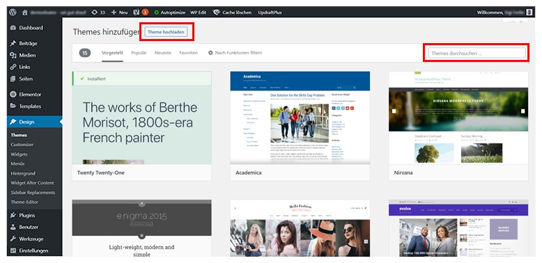Open the Autoptimize menu in admin bar
Image resolution: width=542 pixels, height=263 pixels.
click(x=170, y=12)
